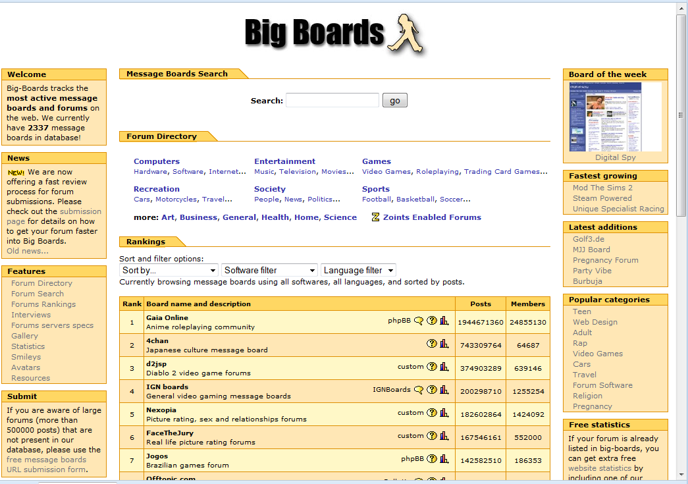Open the Games directory category
The width and height of the screenshot is (688, 484).
(377, 161)
